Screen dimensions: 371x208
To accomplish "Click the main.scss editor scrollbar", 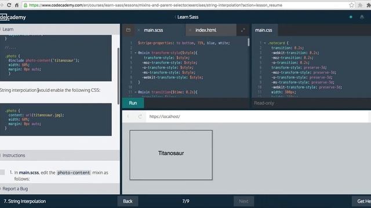I will pyautogui.click(x=248, y=42).
